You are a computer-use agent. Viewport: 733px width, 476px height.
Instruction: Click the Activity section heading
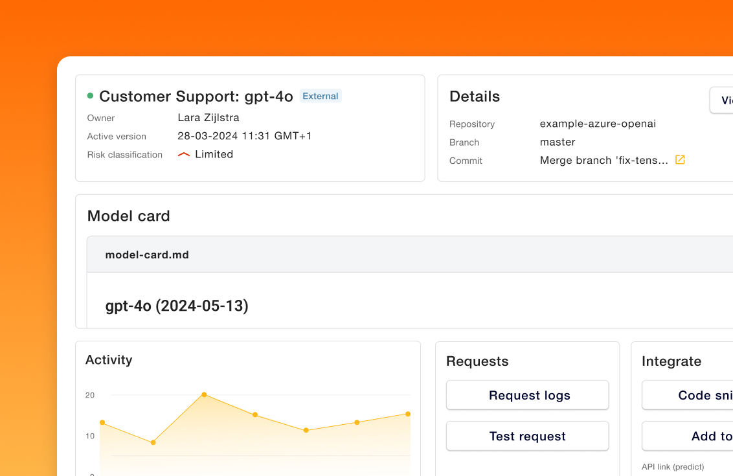109,359
